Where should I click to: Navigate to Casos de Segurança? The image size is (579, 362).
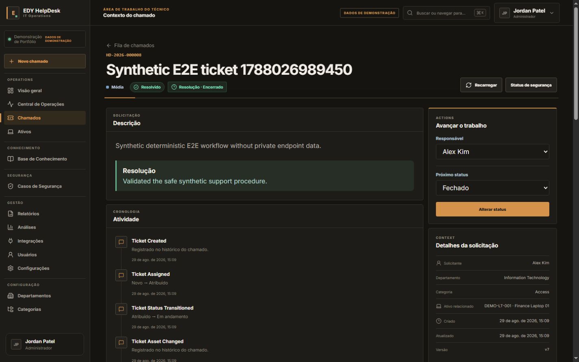tap(45, 186)
